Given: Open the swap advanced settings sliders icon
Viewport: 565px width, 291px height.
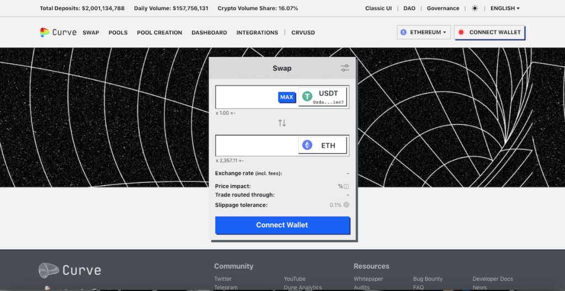Looking at the screenshot, I should (345, 68).
